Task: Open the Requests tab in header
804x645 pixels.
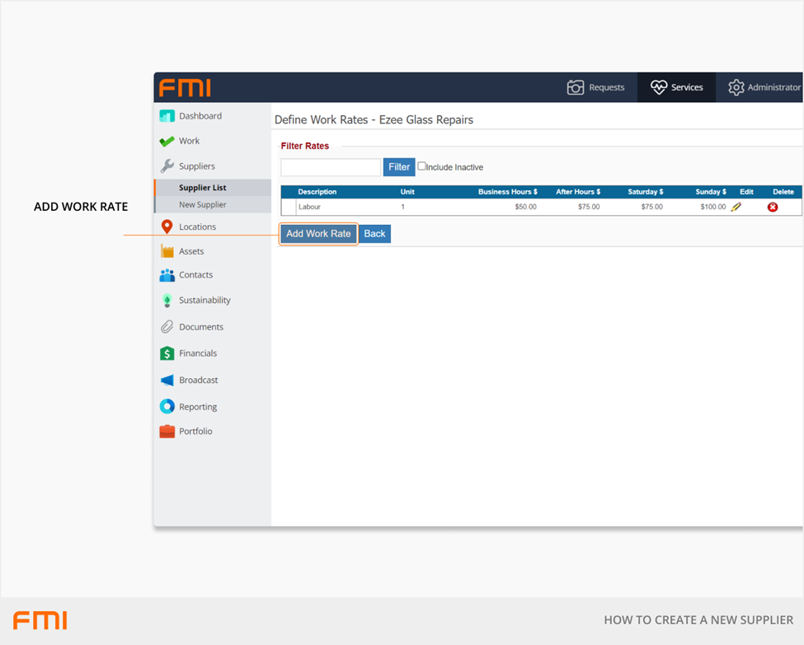Action: 595,87
